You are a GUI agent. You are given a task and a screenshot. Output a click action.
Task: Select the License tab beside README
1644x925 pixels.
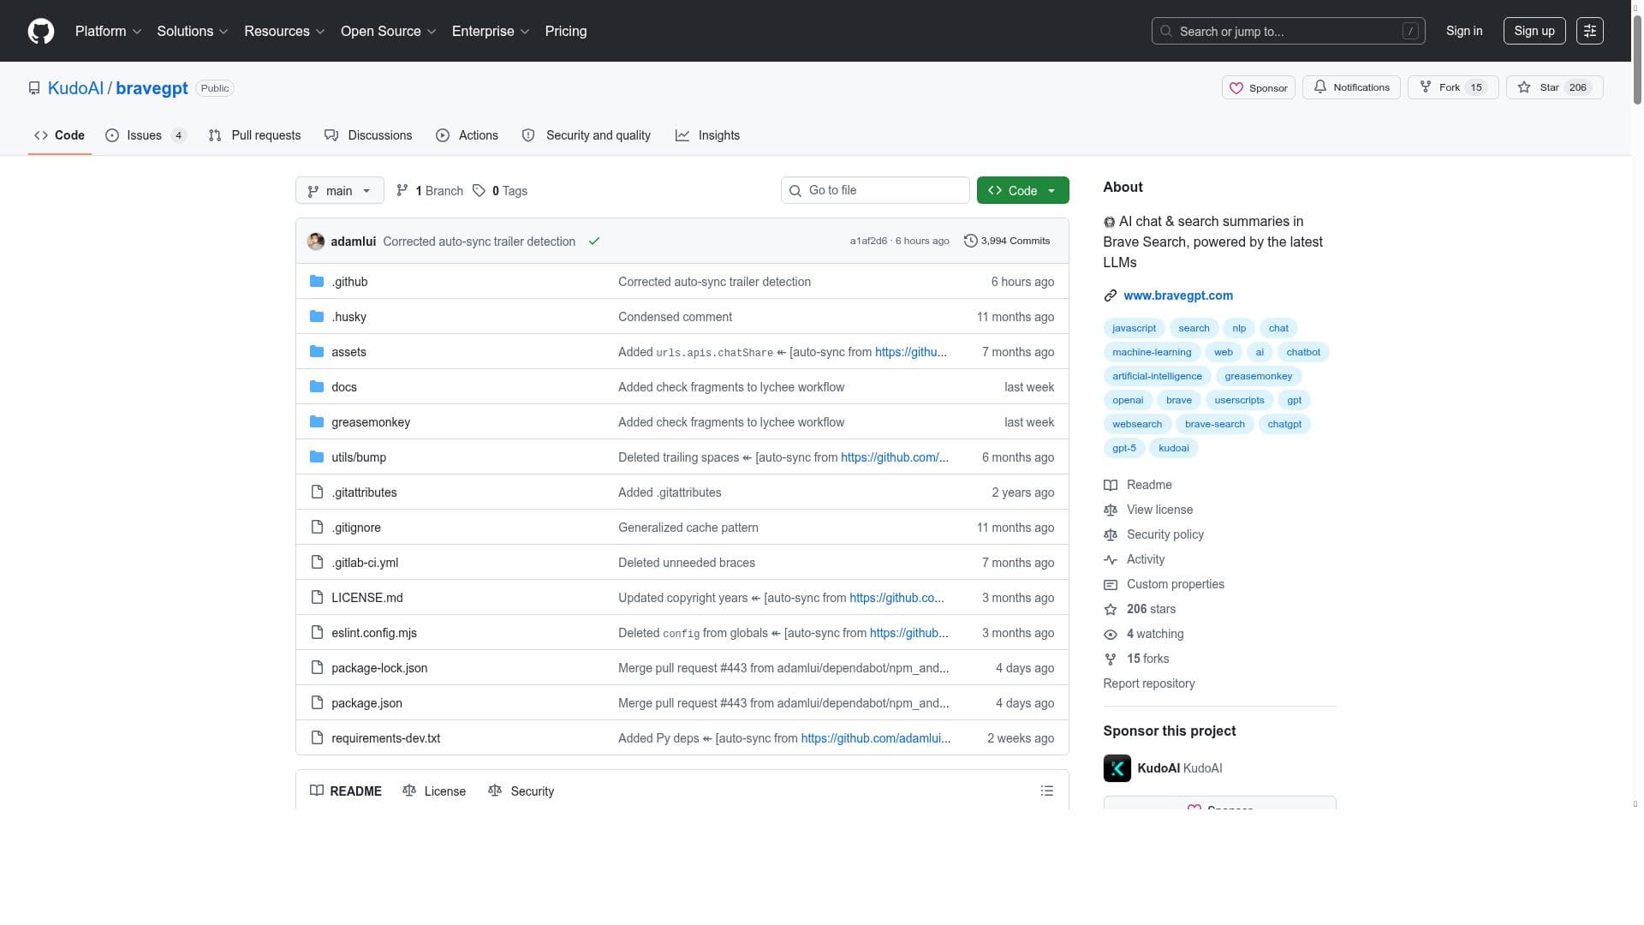[434, 791]
